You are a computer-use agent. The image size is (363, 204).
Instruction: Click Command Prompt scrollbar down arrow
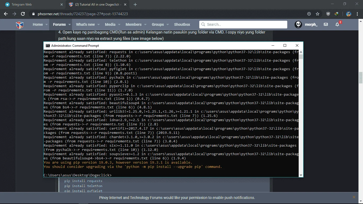(301, 175)
